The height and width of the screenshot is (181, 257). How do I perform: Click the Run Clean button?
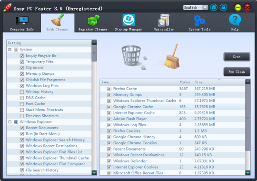237,72
